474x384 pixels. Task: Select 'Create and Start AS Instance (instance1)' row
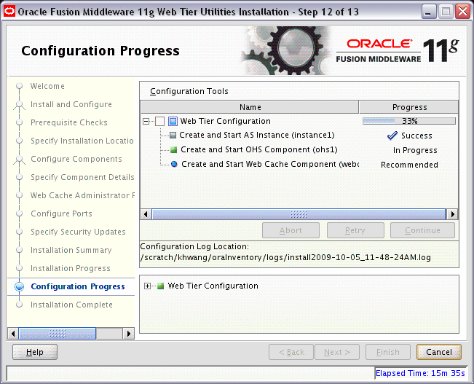[x=257, y=135]
